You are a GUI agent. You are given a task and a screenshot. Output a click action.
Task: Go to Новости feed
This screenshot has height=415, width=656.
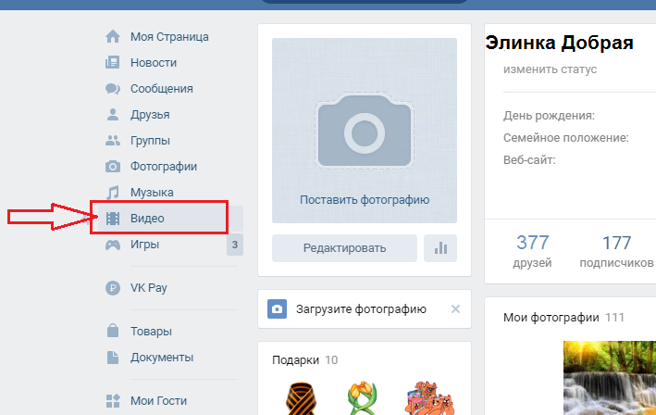coord(154,62)
